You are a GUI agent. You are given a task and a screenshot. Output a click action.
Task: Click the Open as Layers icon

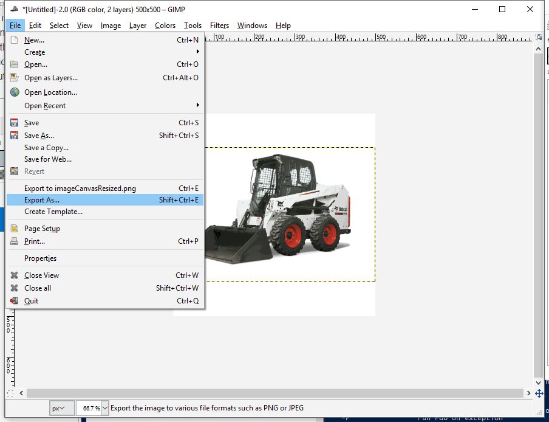click(x=15, y=77)
